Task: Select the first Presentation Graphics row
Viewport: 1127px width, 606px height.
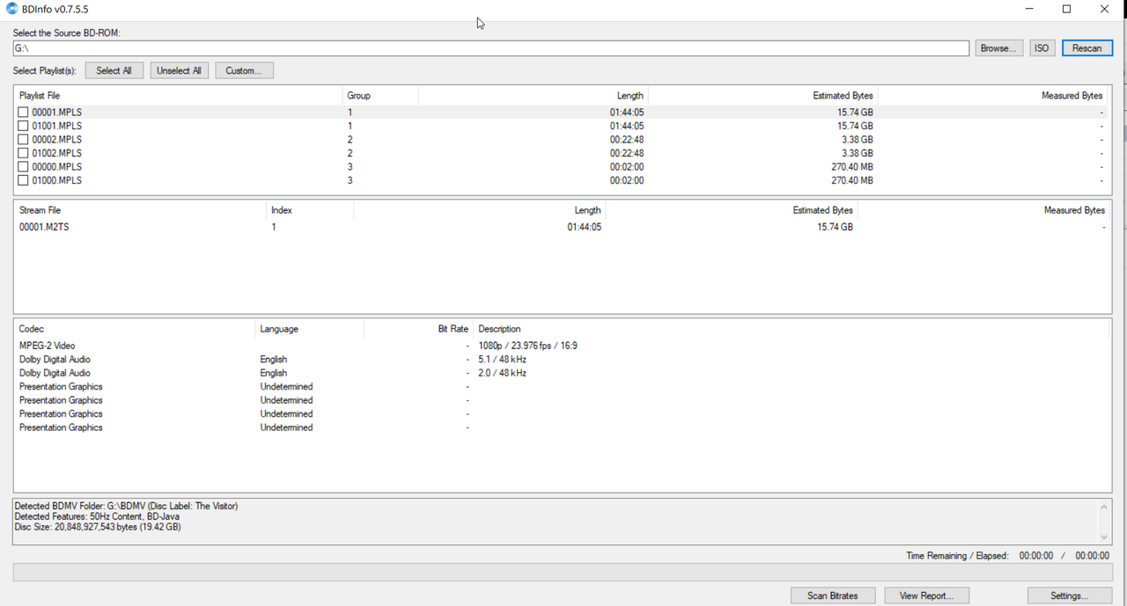Action: (x=562, y=387)
